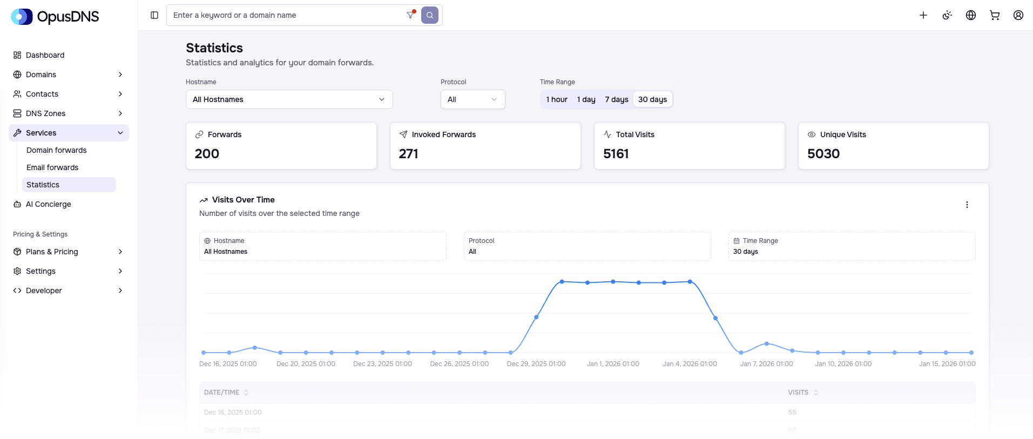Click 'Jan 1, 2026 01:00' axis label
The image size is (1033, 439).
pos(613,364)
